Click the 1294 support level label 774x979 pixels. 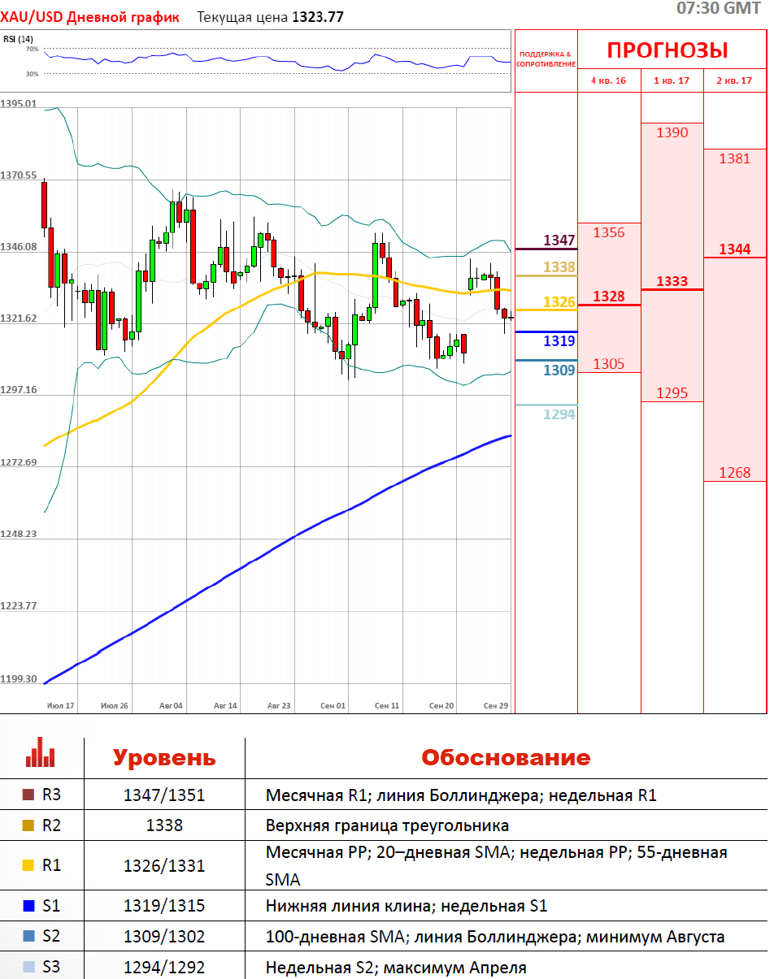(559, 414)
